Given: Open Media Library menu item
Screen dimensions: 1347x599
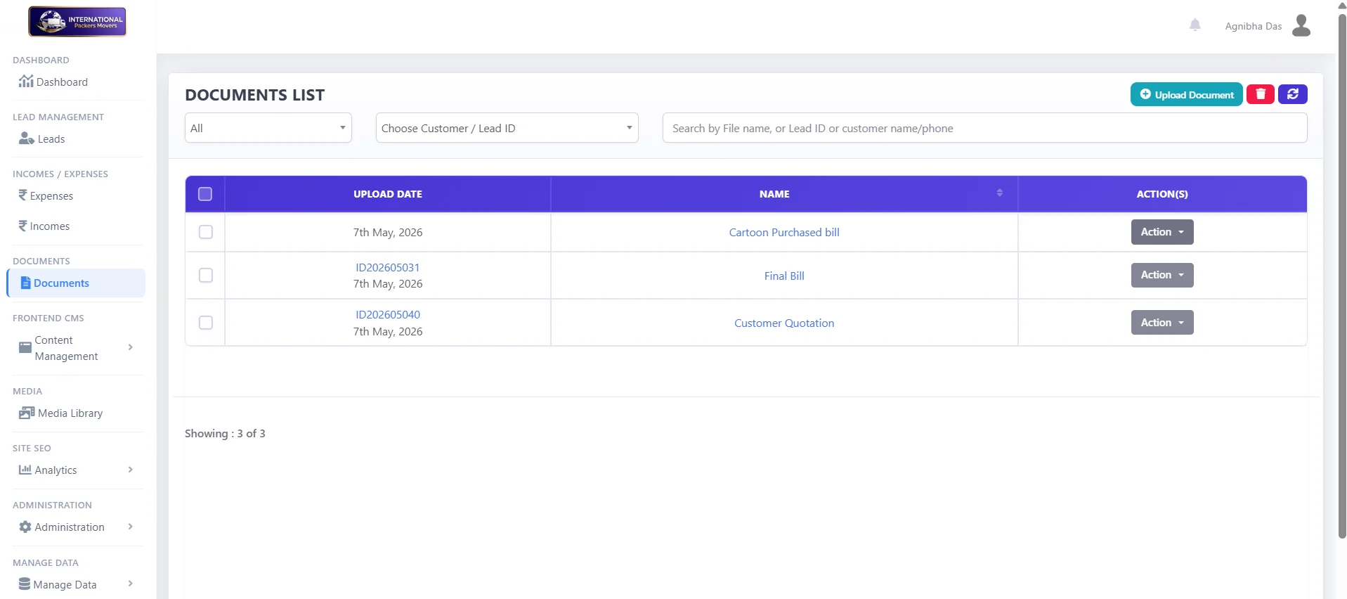Looking at the screenshot, I should pos(70,413).
